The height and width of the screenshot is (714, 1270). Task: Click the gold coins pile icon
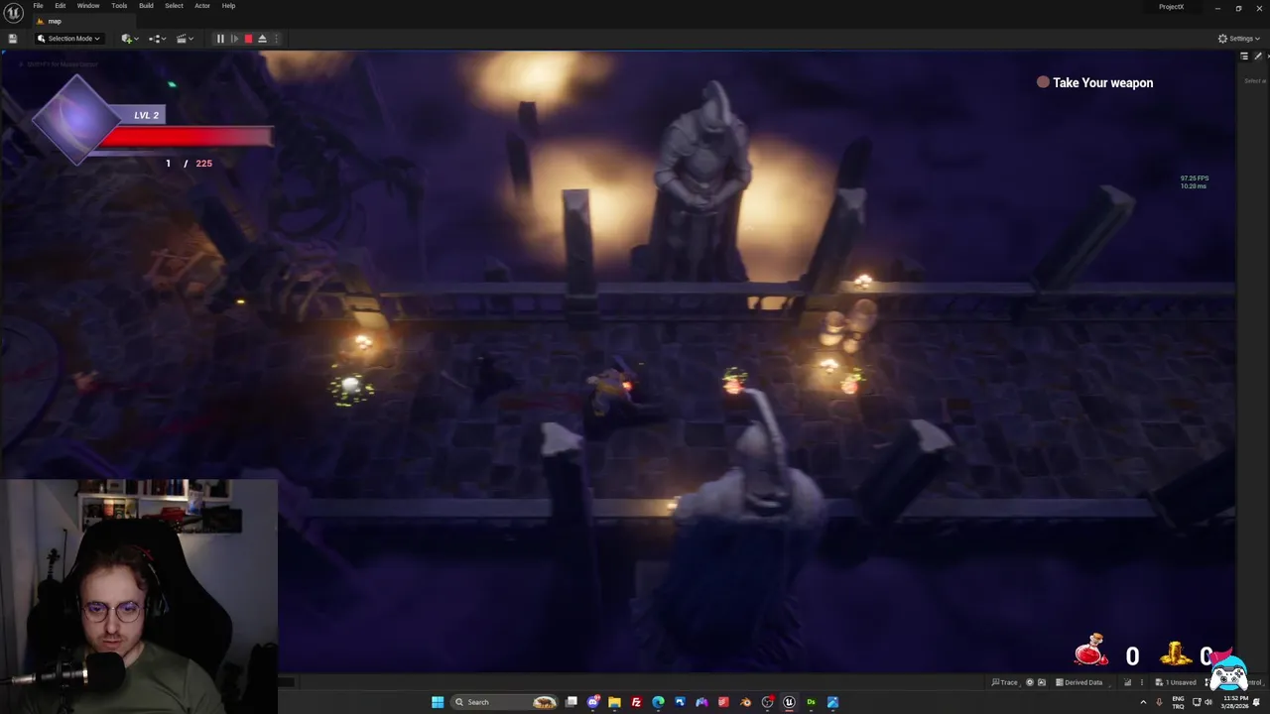(1177, 653)
